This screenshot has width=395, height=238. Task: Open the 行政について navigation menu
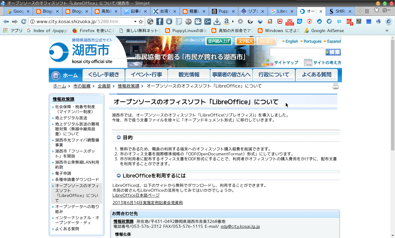(274, 75)
